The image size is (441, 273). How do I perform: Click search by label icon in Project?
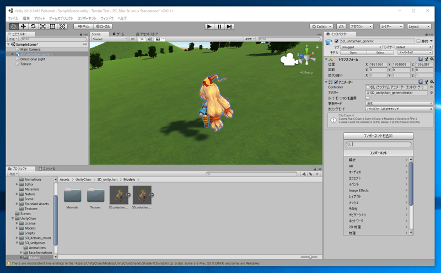pos(310,174)
